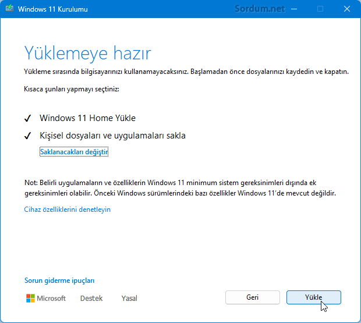Click the 'Yükleme sırasında bilgisayarınızı kullanamayacaksınız' sentence
This screenshot has height=323, width=361.
(x=107, y=72)
